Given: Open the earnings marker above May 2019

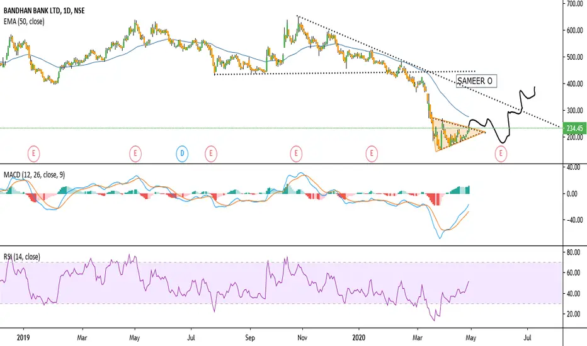Looking at the screenshot, I should point(135,153).
